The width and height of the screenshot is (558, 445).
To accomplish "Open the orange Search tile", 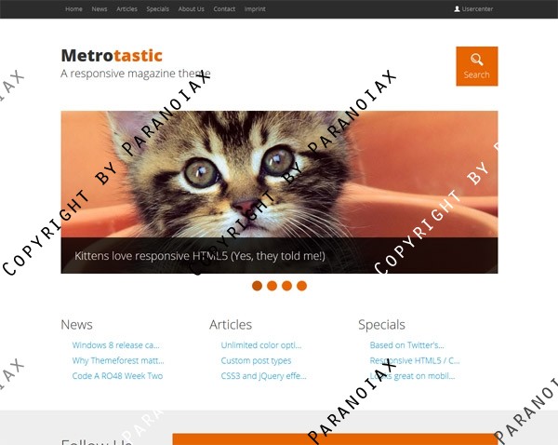I will coord(477,66).
